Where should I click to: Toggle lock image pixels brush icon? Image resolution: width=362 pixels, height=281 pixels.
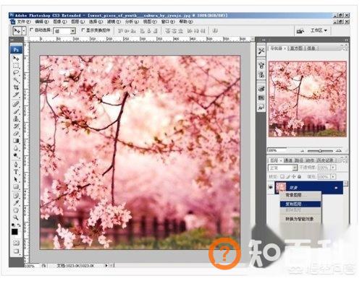pyautogui.click(x=288, y=177)
